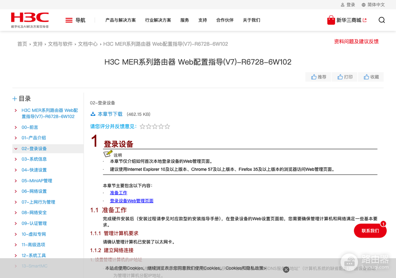Switch language via 简体中文
Viewport: 396px width, 278px height.
pyautogui.click(x=376, y=5)
